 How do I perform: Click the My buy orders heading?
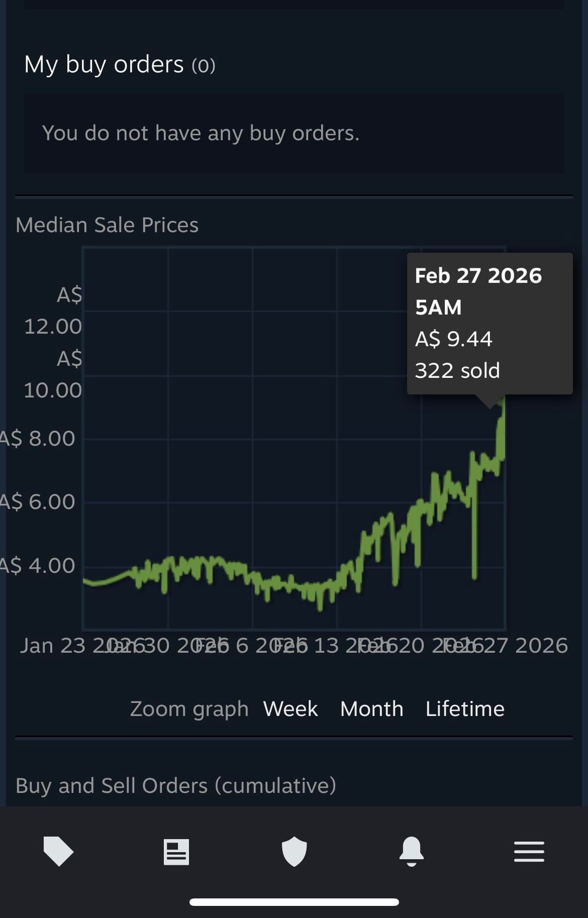pyautogui.click(x=120, y=65)
